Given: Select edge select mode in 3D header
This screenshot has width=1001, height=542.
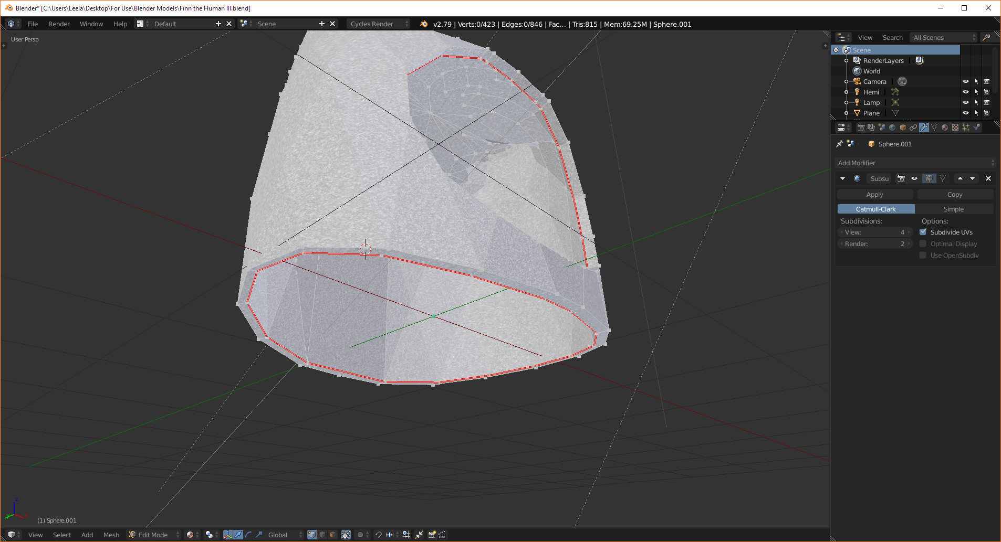Looking at the screenshot, I should [x=322, y=535].
